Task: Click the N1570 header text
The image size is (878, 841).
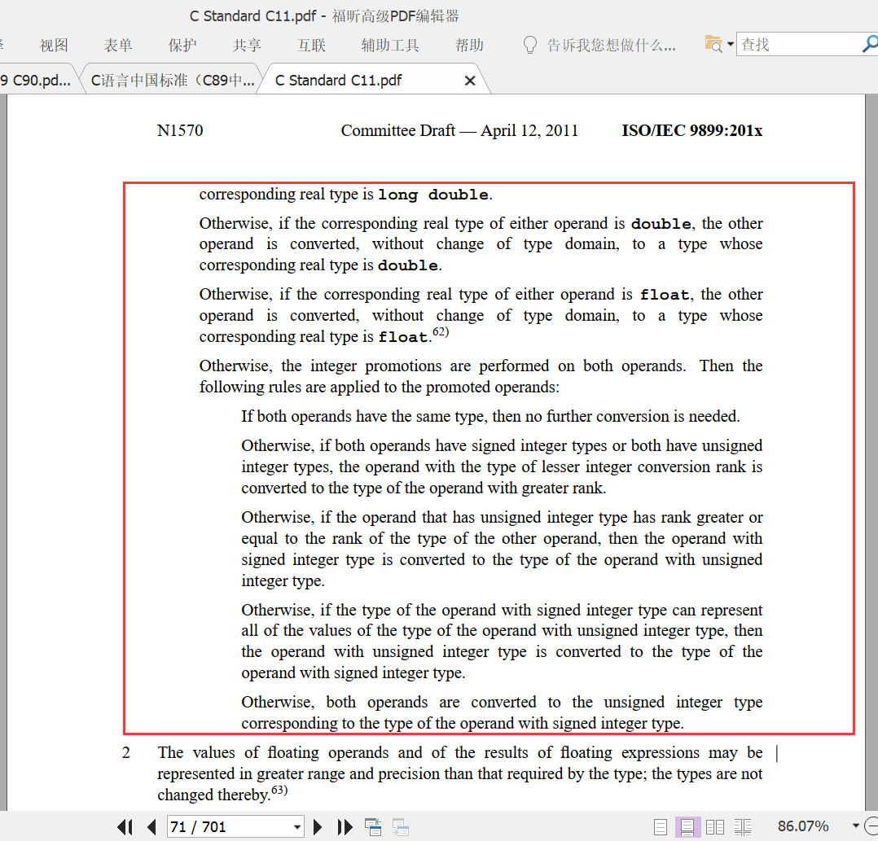Action: point(180,130)
